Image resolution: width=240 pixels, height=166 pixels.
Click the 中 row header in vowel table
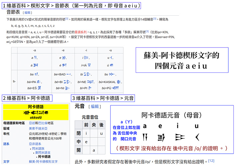coord(79,142)
